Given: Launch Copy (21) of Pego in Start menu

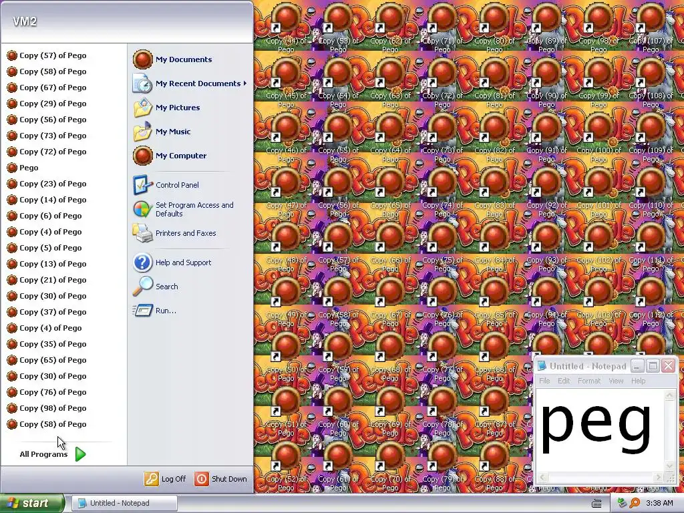Looking at the screenshot, I should tap(47, 280).
